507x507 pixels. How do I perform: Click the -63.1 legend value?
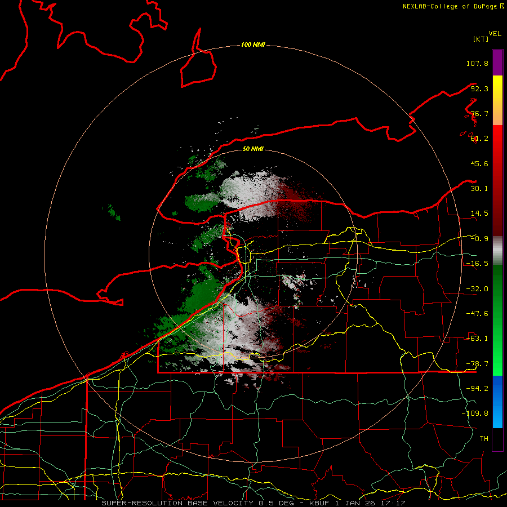coord(477,339)
